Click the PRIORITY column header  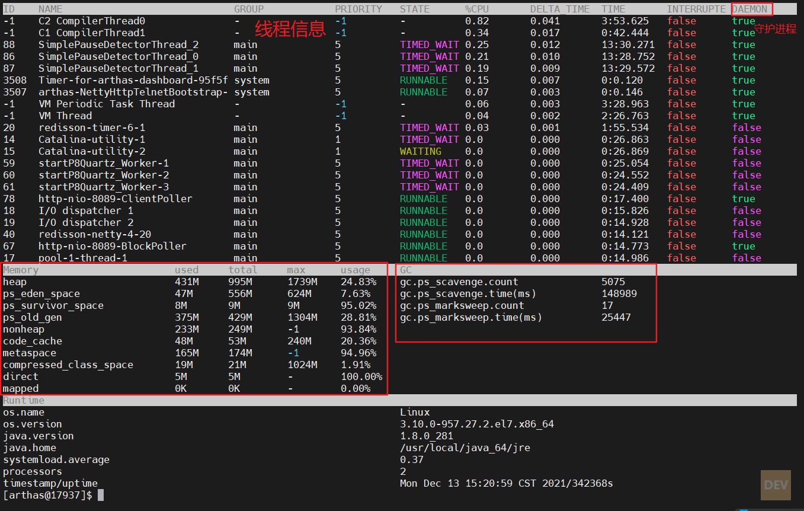click(x=358, y=9)
